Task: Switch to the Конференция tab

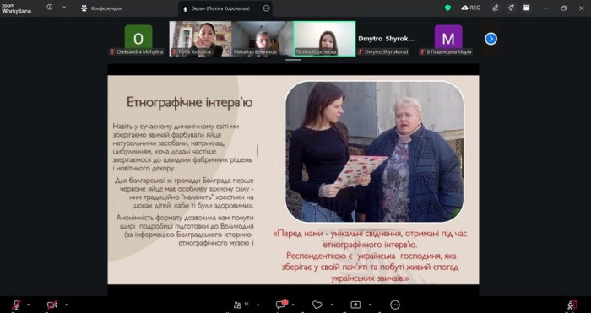Action: (101, 8)
